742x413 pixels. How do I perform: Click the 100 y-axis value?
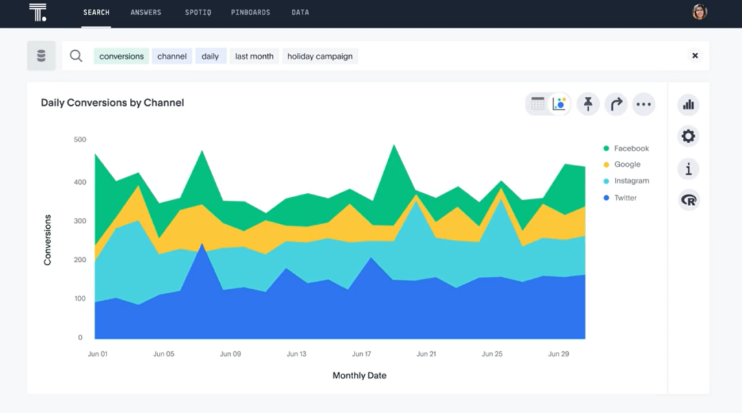80,298
